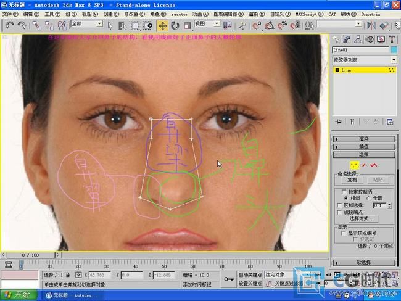Enable 锁定控制柄 checkbox
Screen dimensions: 401x301
pyautogui.click(x=344, y=192)
